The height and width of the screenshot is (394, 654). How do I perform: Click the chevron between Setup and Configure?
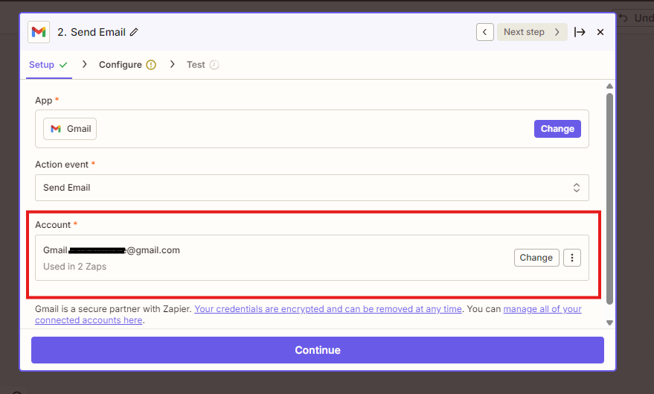(x=85, y=64)
